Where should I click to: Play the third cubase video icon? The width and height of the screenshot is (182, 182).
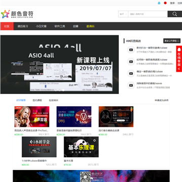click(x=131, y=73)
